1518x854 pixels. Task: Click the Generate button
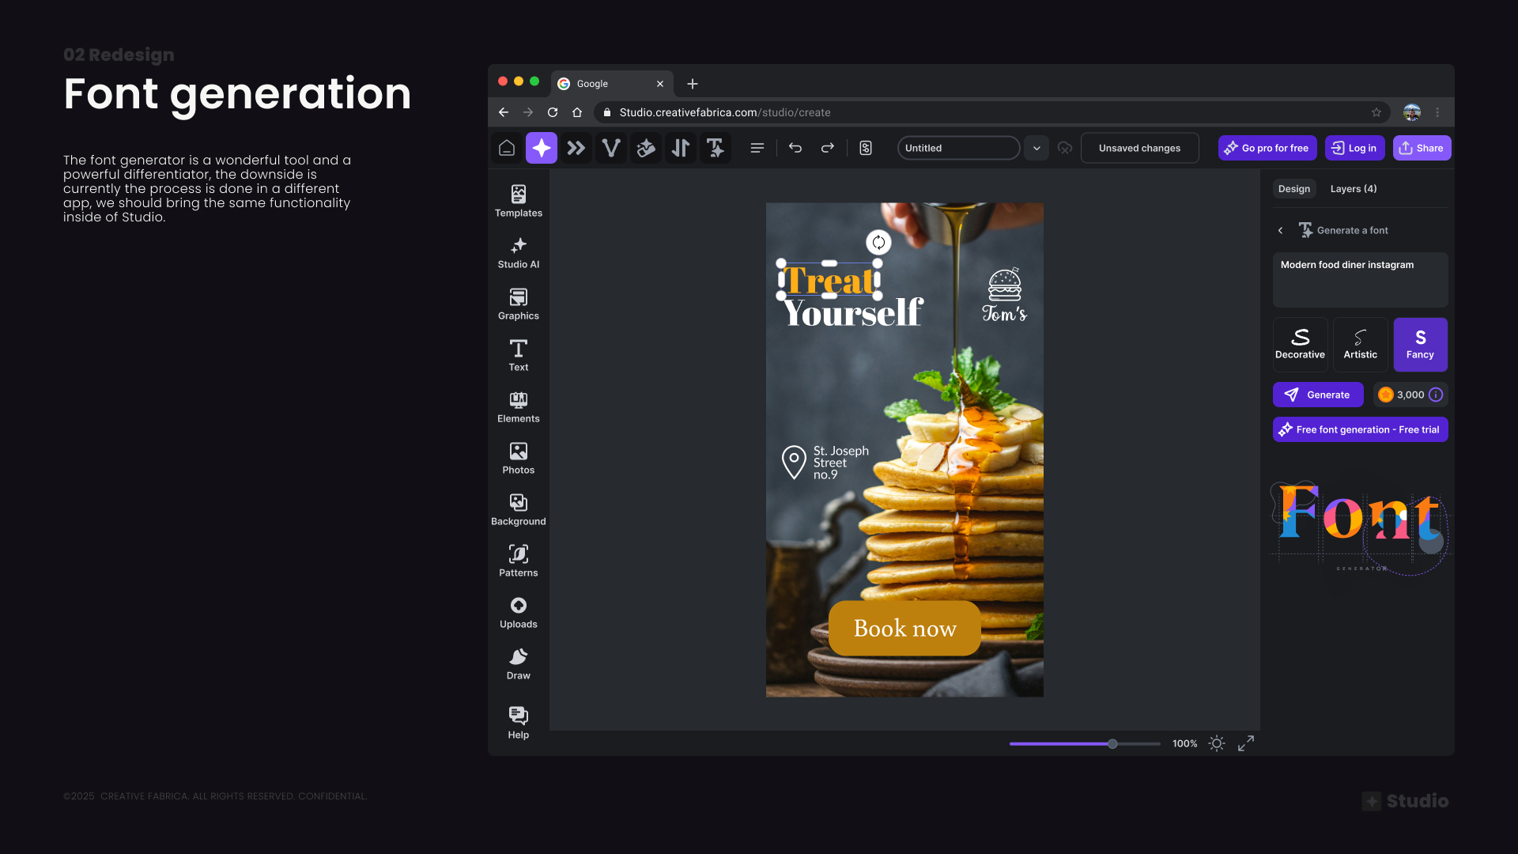[x=1318, y=395]
